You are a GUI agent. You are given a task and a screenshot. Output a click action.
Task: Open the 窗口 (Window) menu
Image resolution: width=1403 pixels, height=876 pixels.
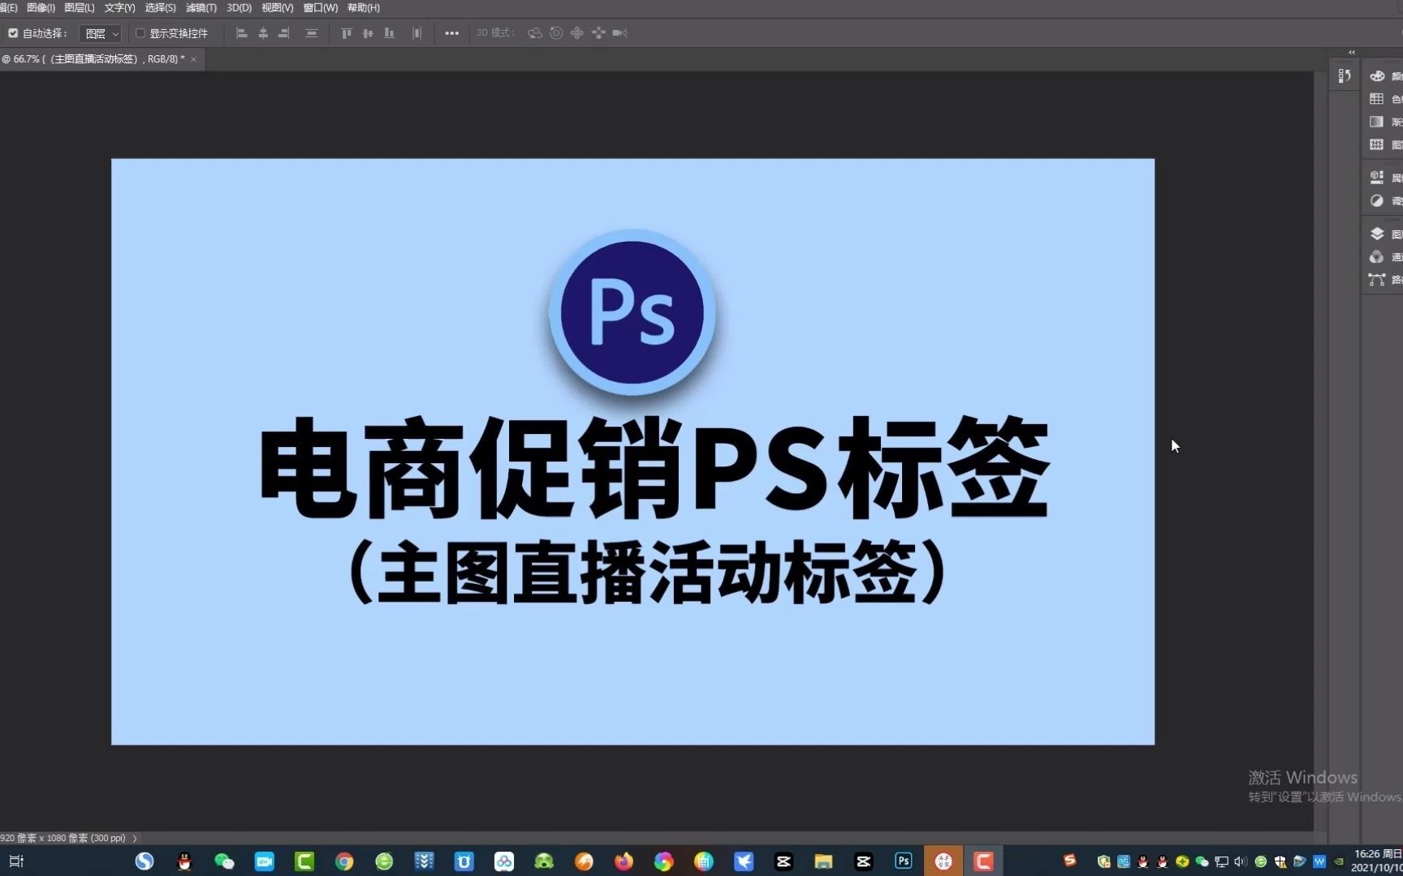[319, 7]
